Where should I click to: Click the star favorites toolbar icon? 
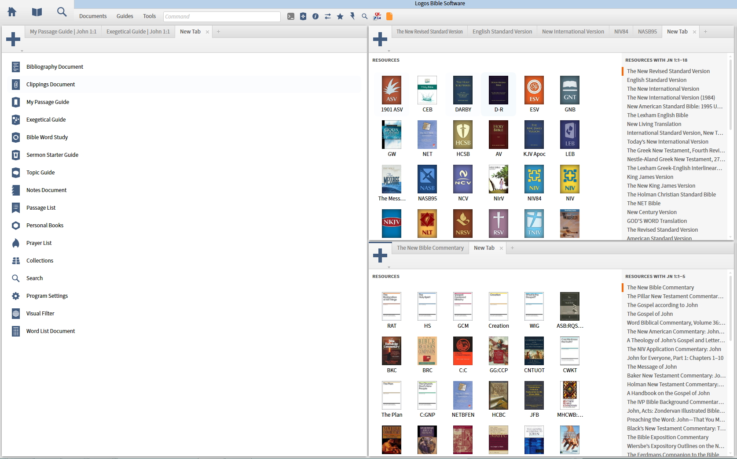tap(340, 16)
